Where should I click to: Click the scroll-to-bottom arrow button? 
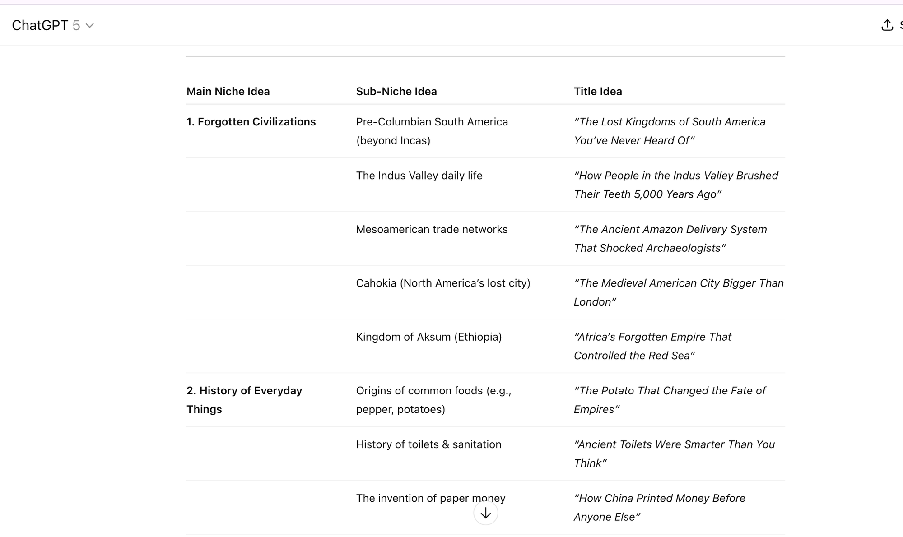(x=485, y=513)
